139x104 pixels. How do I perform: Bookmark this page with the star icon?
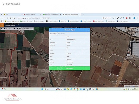pyautogui.click(x=114, y=18)
